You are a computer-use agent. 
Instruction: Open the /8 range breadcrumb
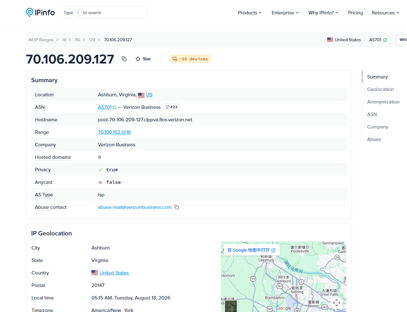click(64, 40)
